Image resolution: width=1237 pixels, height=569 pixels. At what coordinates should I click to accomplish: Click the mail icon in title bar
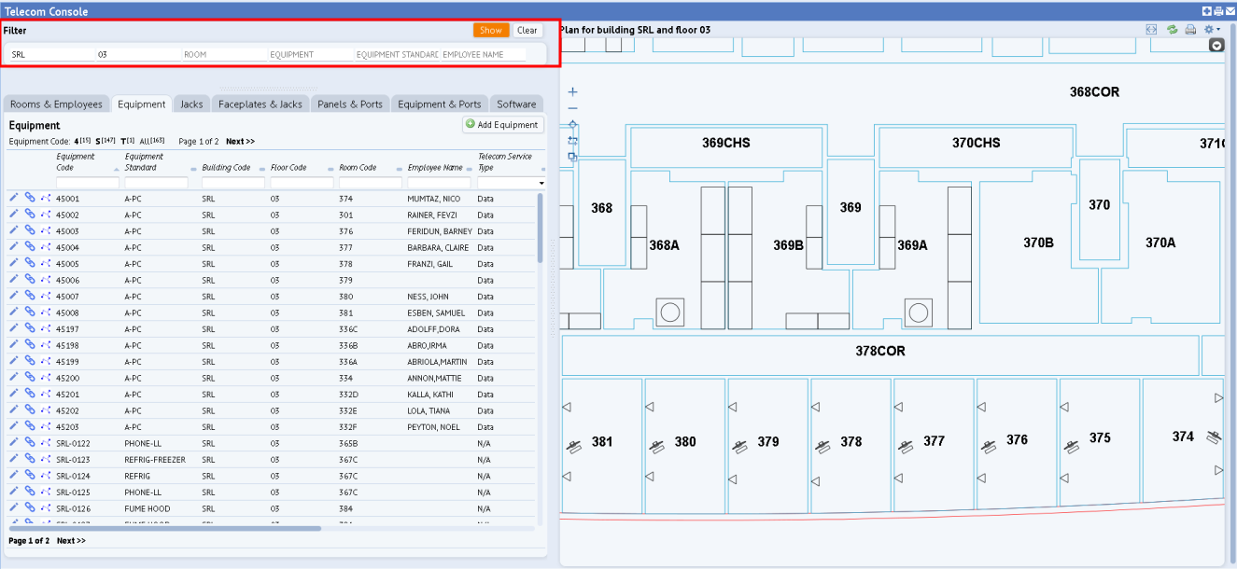coord(1230,11)
